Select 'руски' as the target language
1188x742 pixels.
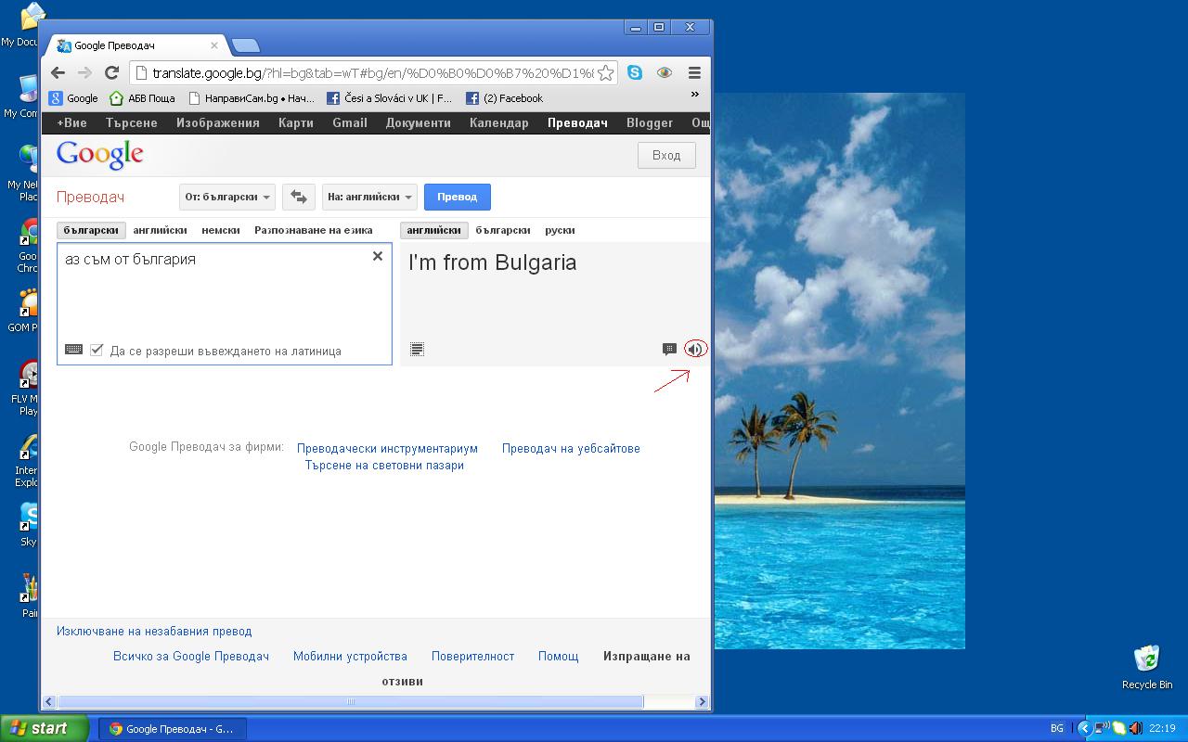(x=560, y=230)
